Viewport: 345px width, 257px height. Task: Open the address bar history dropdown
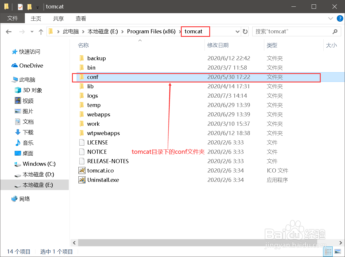(237, 32)
